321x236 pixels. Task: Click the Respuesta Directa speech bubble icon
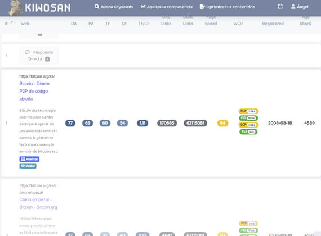(28, 52)
